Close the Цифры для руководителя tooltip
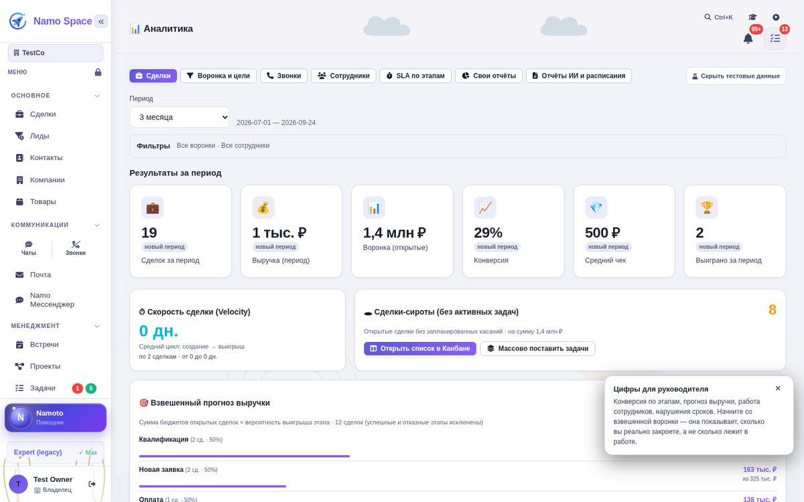 (778, 388)
